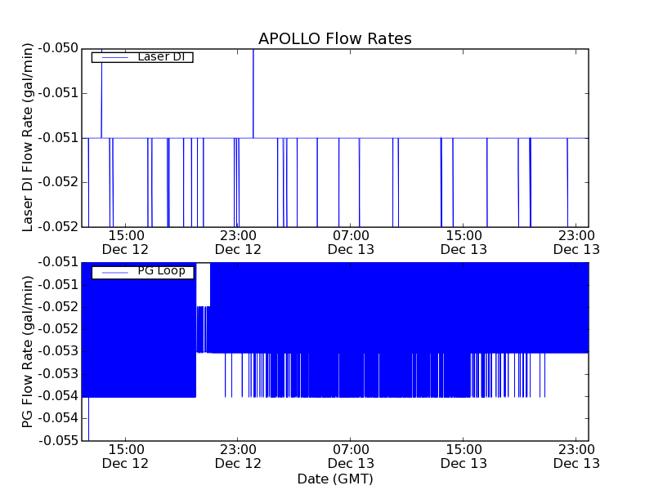Click top plot tick '15:00 Dec 12'

[x=125, y=243]
